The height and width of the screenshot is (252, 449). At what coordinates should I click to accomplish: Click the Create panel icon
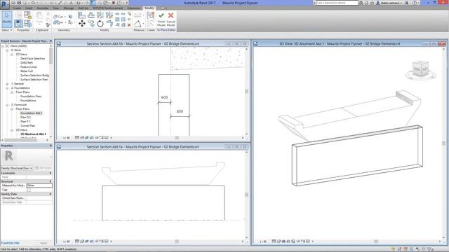tap(151, 15)
